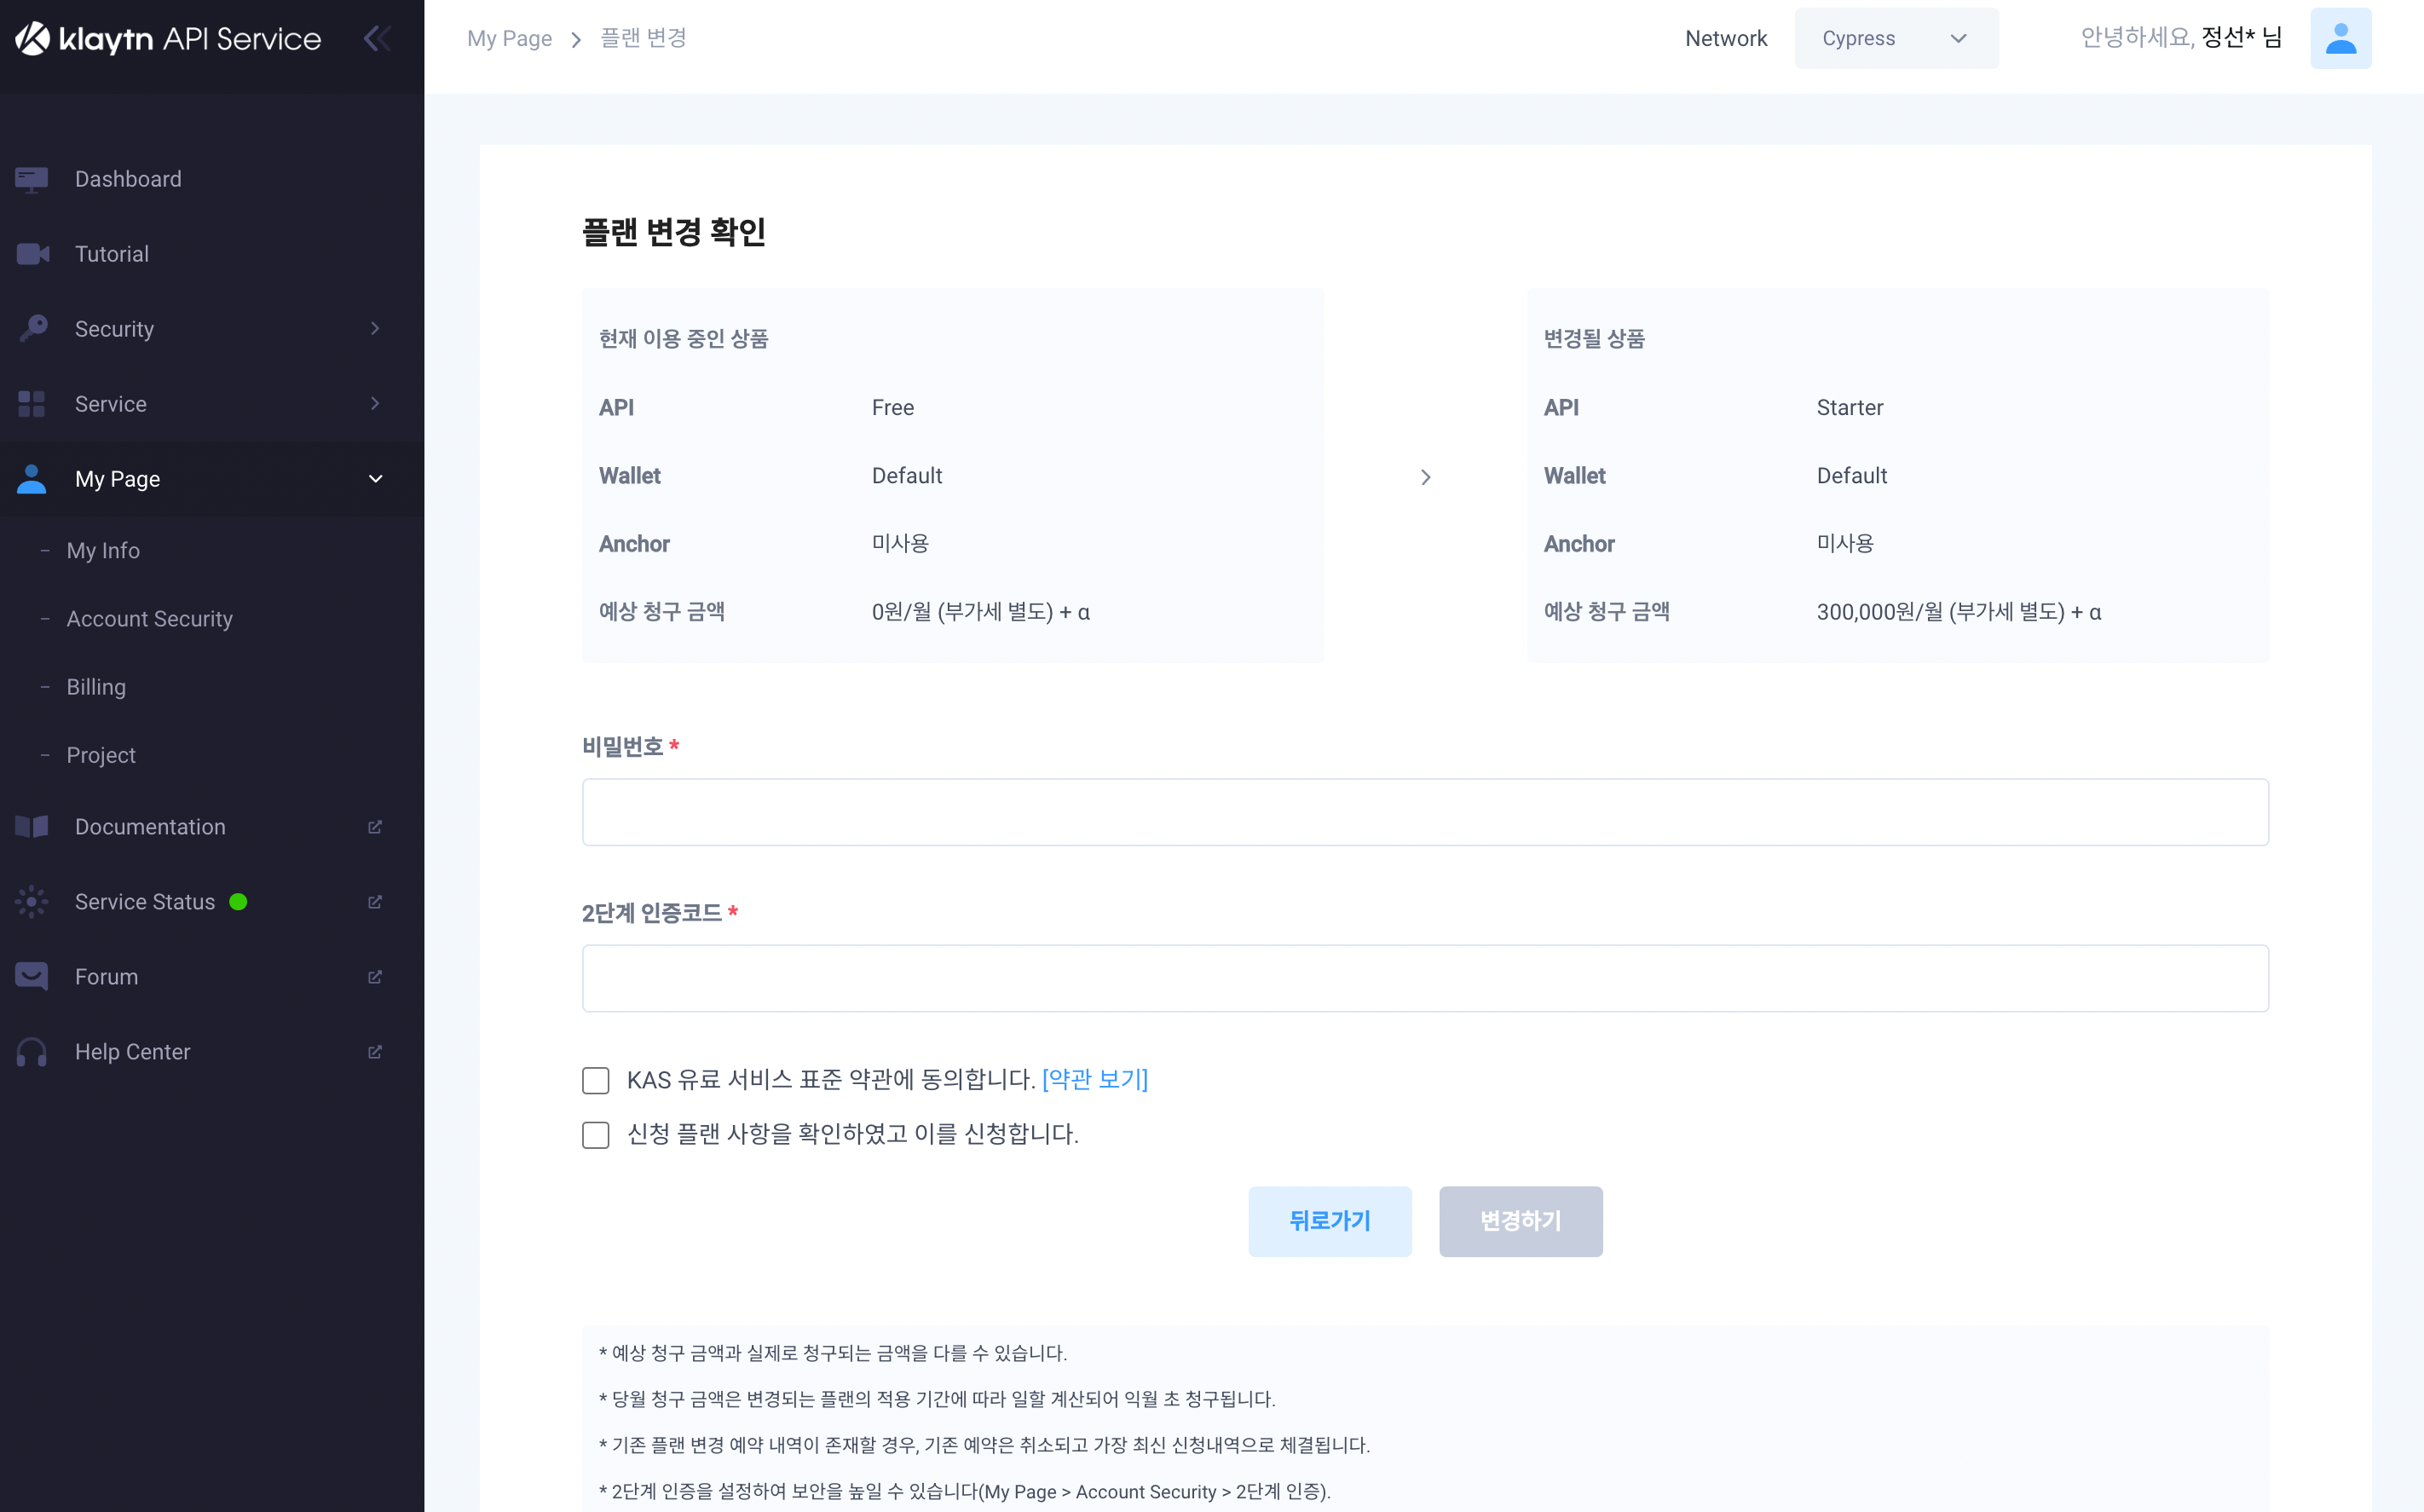Go to My Info submenu
The height and width of the screenshot is (1512, 2424).
[103, 551]
